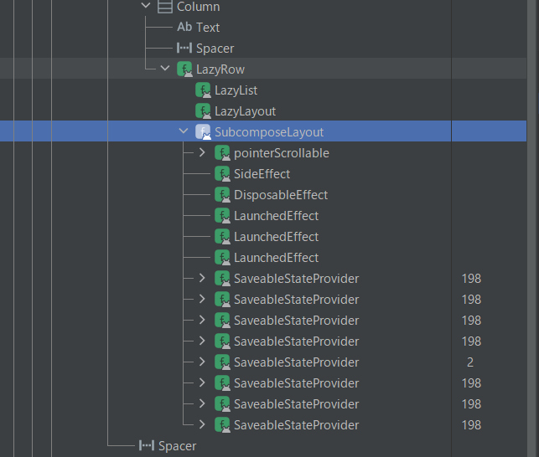This screenshot has width=539, height=457.
Task: Click the Ab Text node icon
Action: tap(184, 27)
